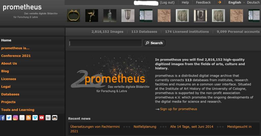Click the Search button

[x=154, y=43]
